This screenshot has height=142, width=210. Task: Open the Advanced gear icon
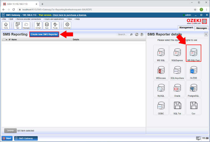point(67,25)
